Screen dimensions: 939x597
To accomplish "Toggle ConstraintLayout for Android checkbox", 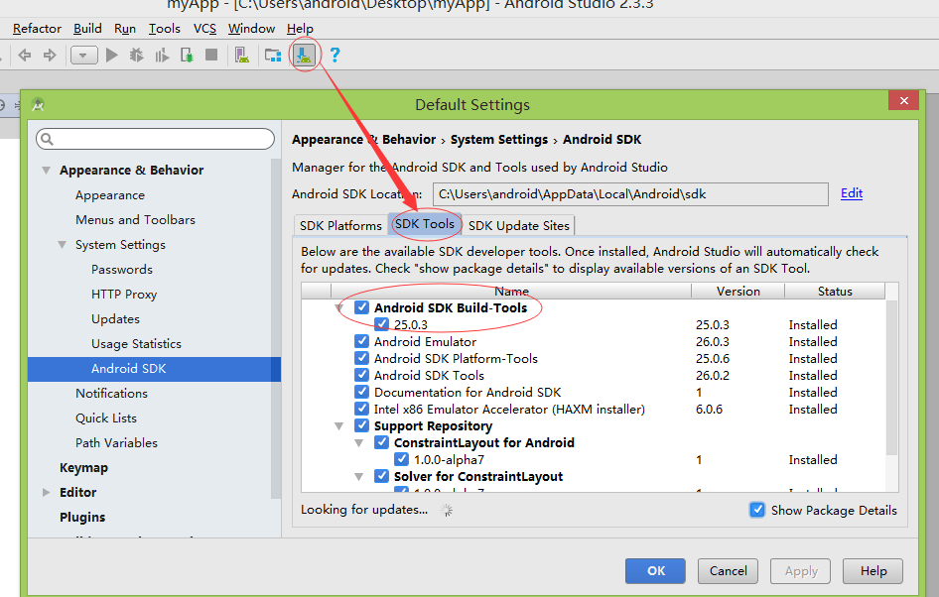I will [x=381, y=442].
